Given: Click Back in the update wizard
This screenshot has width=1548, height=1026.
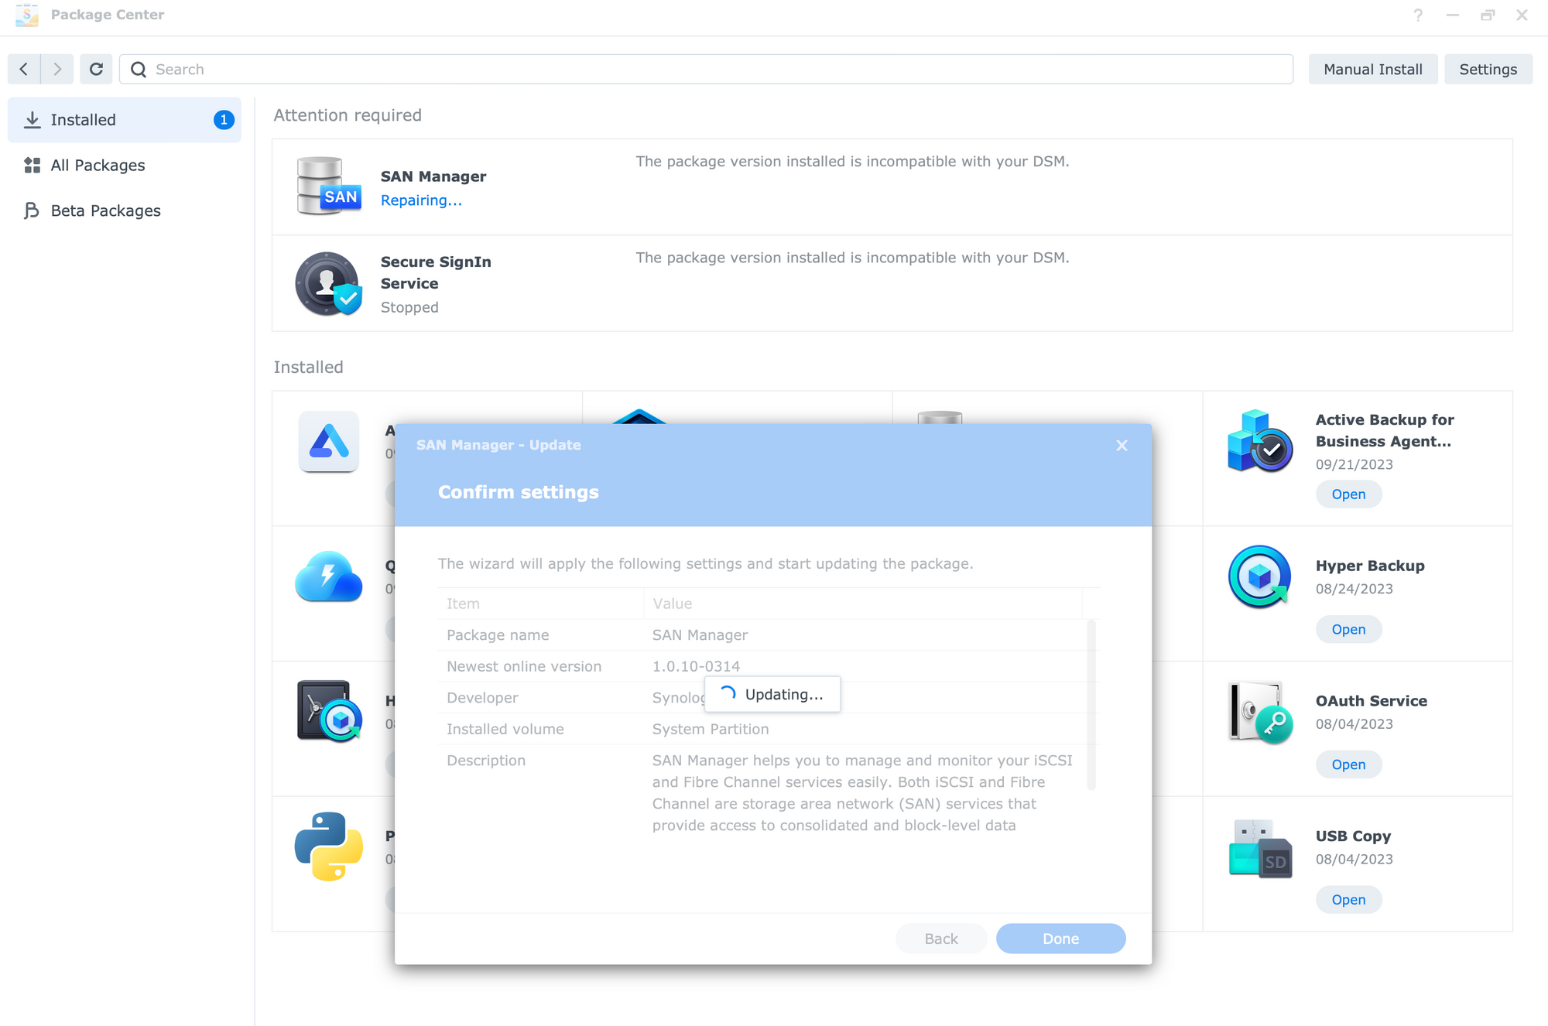Looking at the screenshot, I should pyautogui.click(x=940, y=939).
